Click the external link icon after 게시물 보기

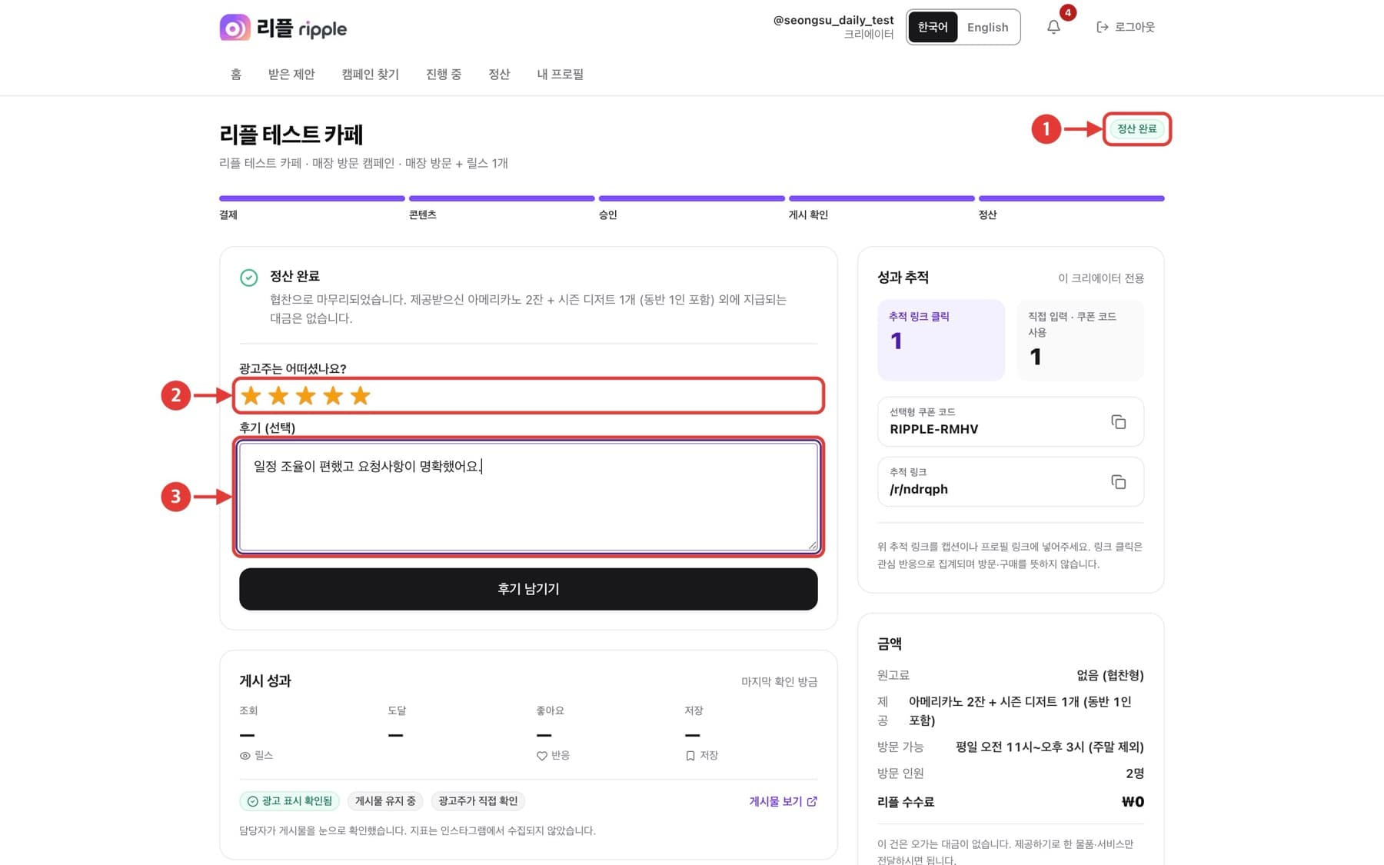(812, 801)
